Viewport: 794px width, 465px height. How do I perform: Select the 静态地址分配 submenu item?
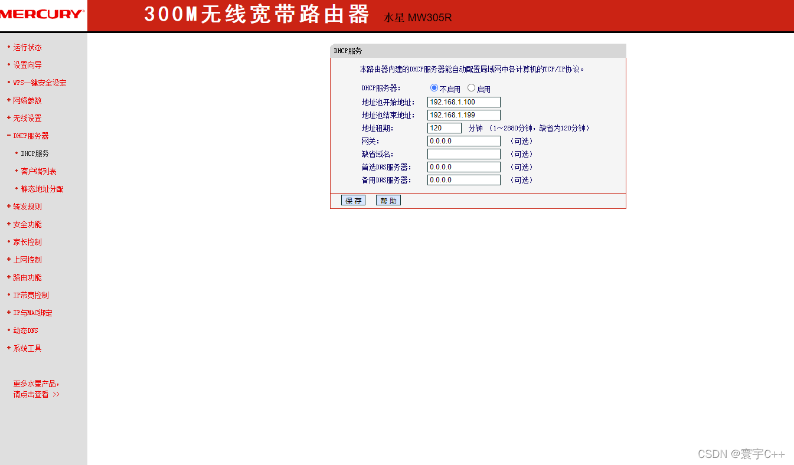coord(42,189)
